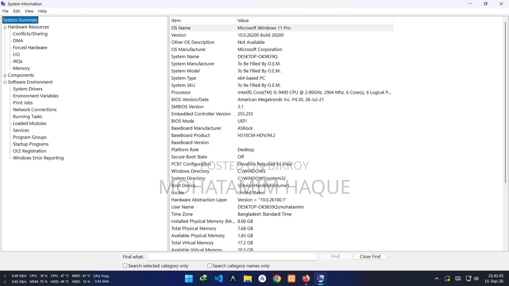
Task: Expand the Components node
Action: click(x=5, y=76)
